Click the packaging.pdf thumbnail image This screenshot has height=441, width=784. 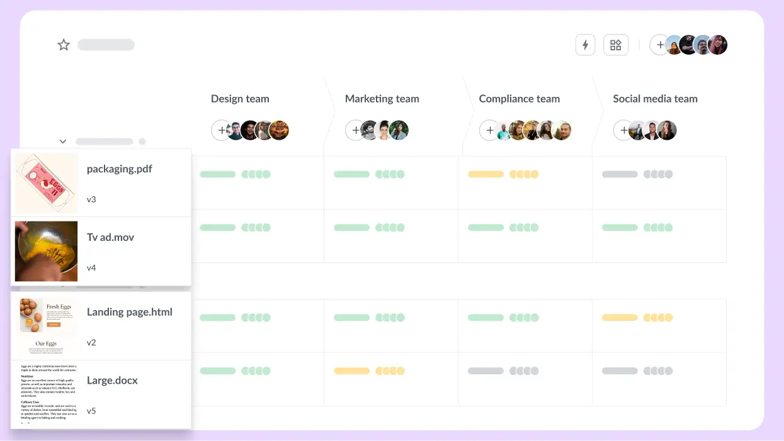(45, 182)
